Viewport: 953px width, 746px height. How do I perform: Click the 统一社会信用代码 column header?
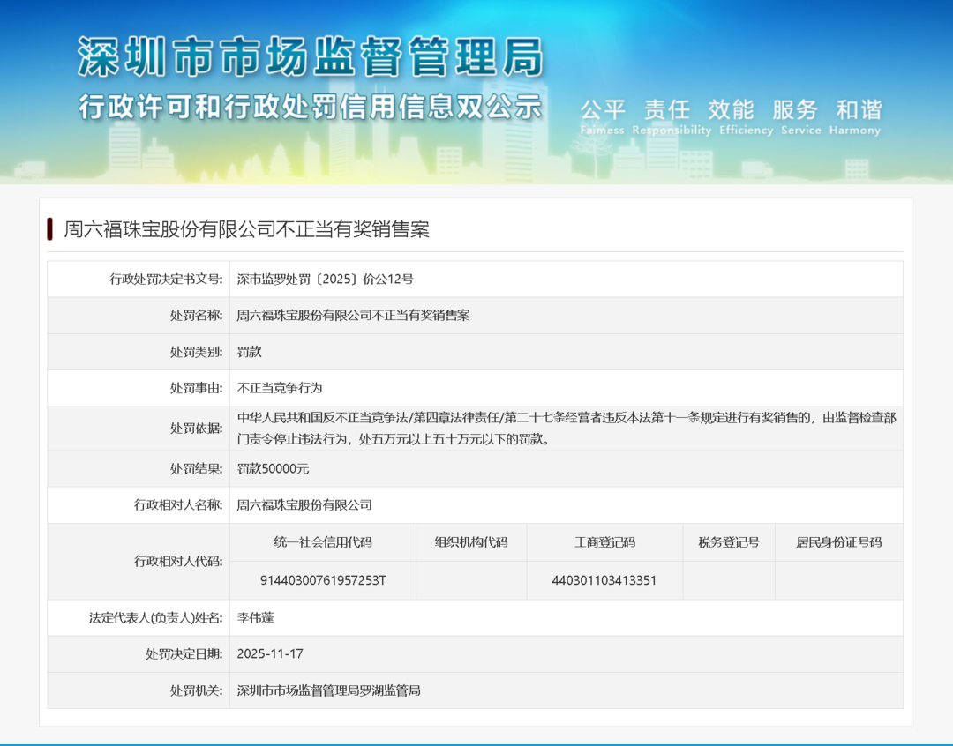323,542
